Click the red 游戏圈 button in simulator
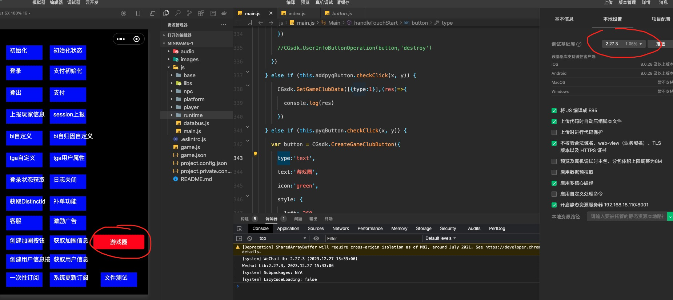The width and height of the screenshot is (673, 300). pos(119,242)
